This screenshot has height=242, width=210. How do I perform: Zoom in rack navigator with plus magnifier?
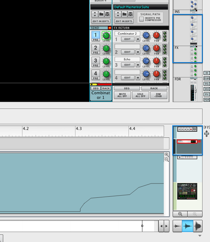pos(195,214)
